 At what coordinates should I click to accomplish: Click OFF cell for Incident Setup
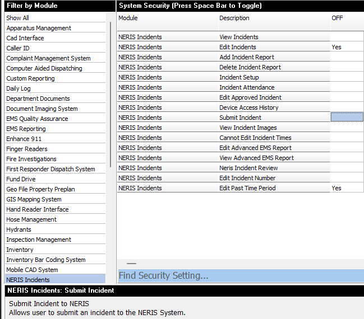347,77
